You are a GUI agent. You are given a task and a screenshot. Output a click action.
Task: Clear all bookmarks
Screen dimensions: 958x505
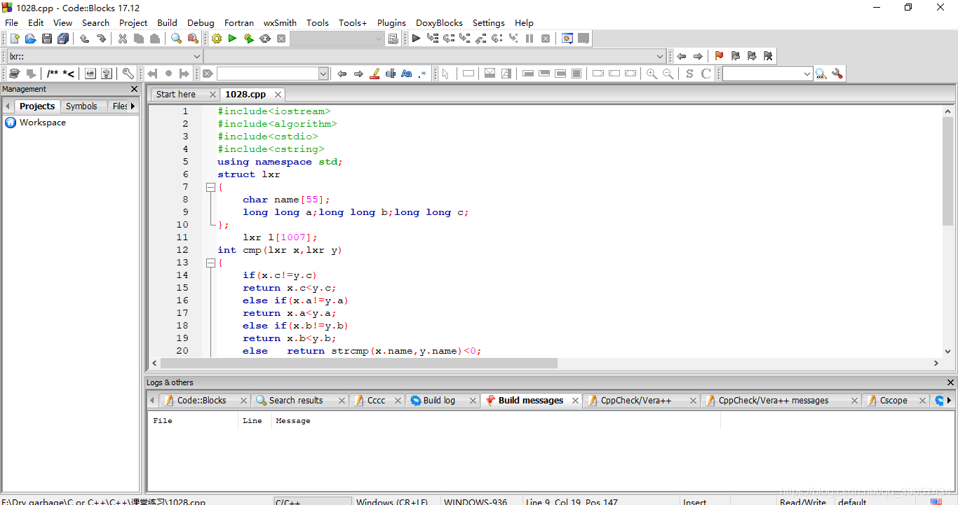point(768,56)
